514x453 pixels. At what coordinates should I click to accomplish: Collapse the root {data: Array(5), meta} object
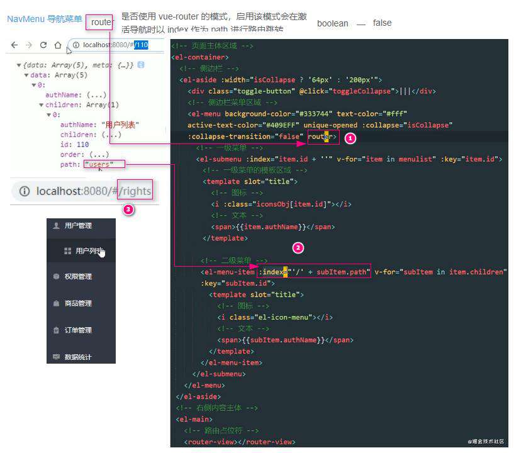pos(19,65)
